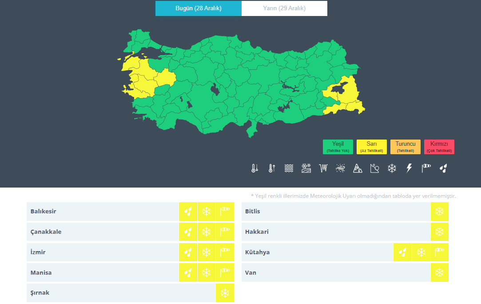Click Kütahya row raindrops icon

click(x=402, y=252)
